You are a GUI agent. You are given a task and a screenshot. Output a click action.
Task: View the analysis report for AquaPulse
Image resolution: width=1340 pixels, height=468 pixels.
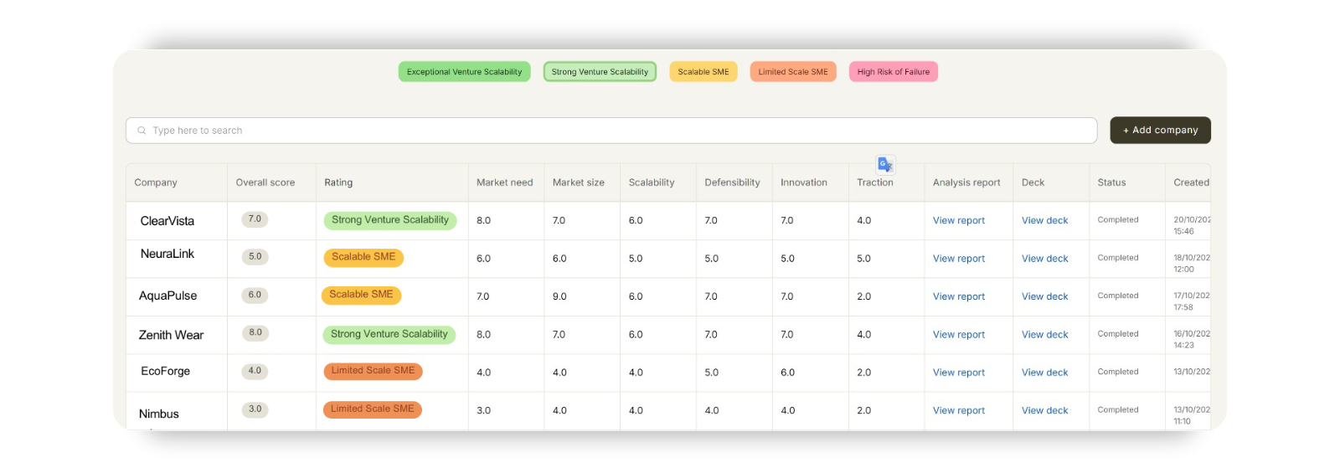(x=958, y=296)
